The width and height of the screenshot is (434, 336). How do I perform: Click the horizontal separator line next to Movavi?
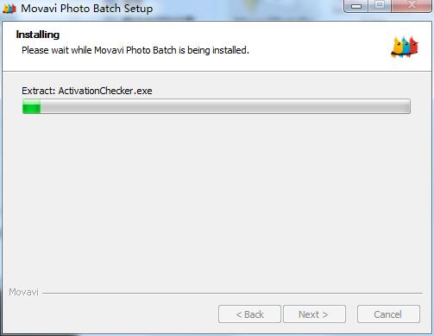pos(233,293)
